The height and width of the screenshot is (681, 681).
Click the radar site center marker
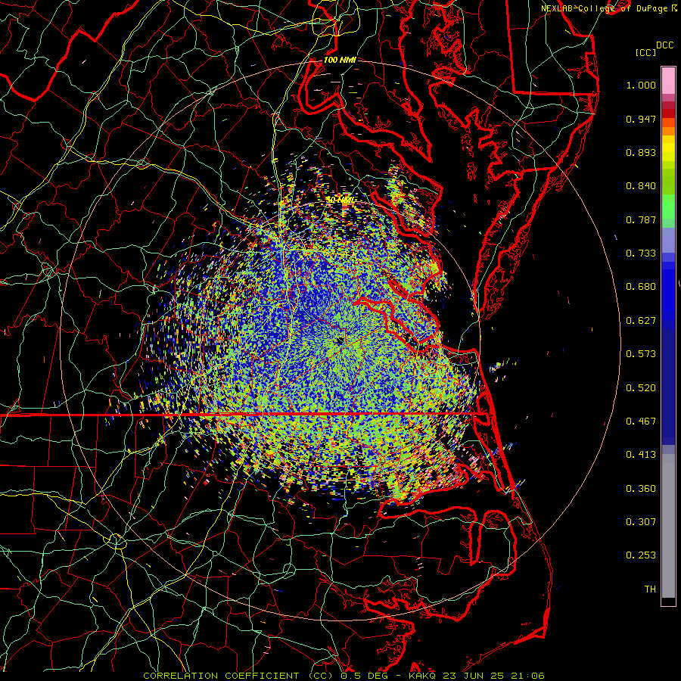click(x=340, y=341)
